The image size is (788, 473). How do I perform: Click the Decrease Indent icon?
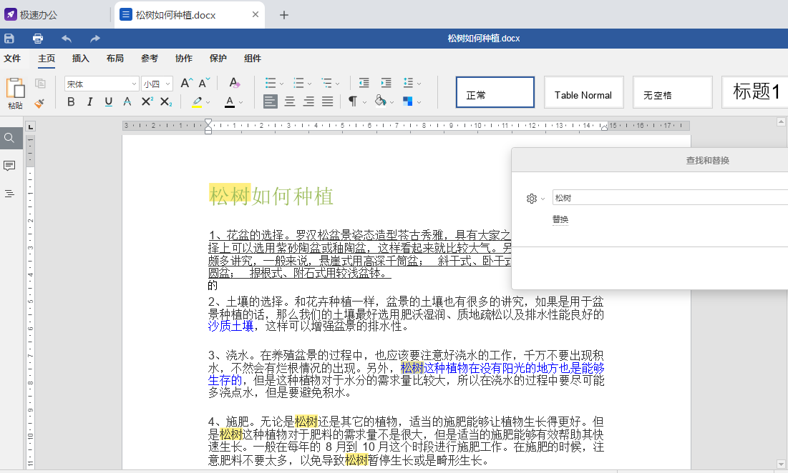[364, 83]
